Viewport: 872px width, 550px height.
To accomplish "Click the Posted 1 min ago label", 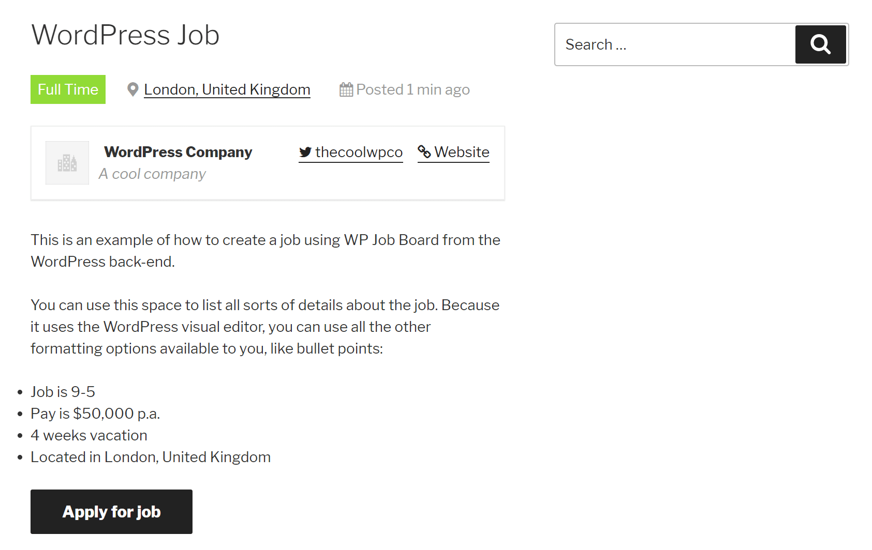I will [x=412, y=89].
